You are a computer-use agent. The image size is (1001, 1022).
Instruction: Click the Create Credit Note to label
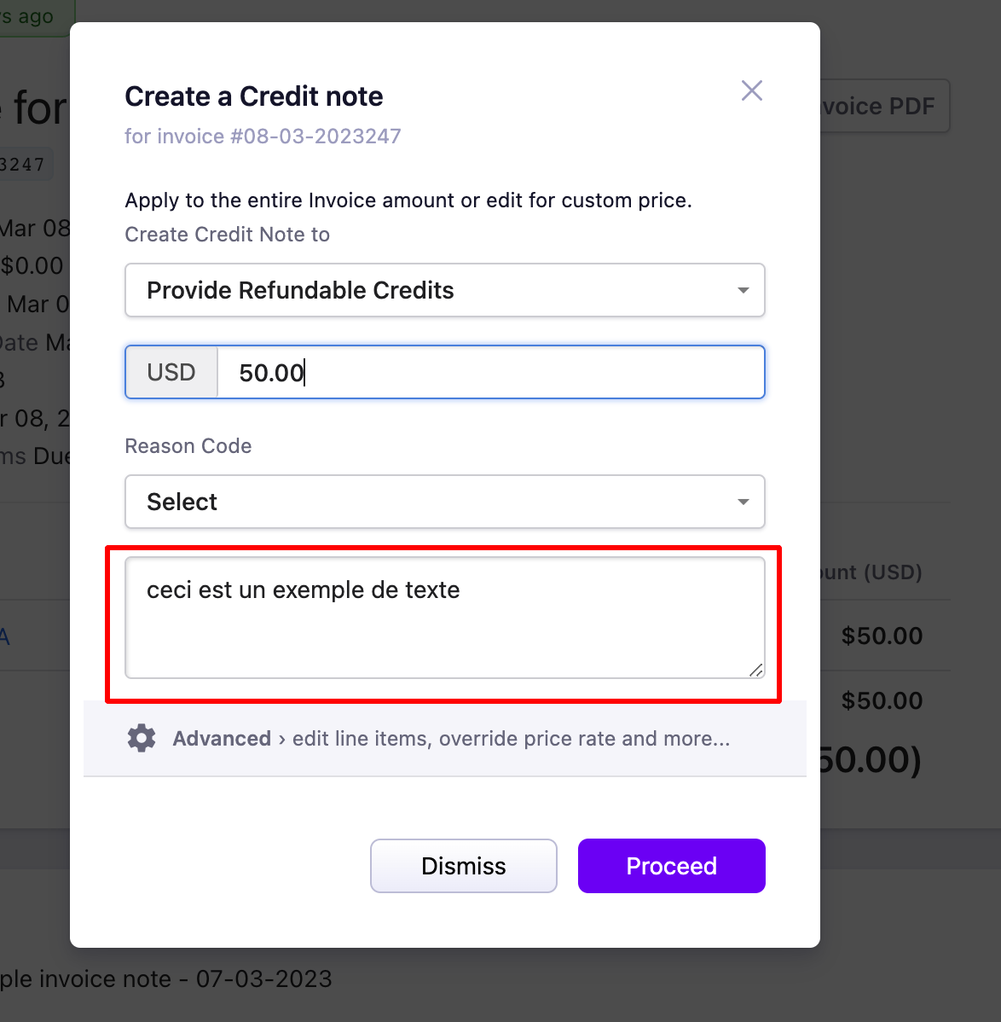pos(228,235)
